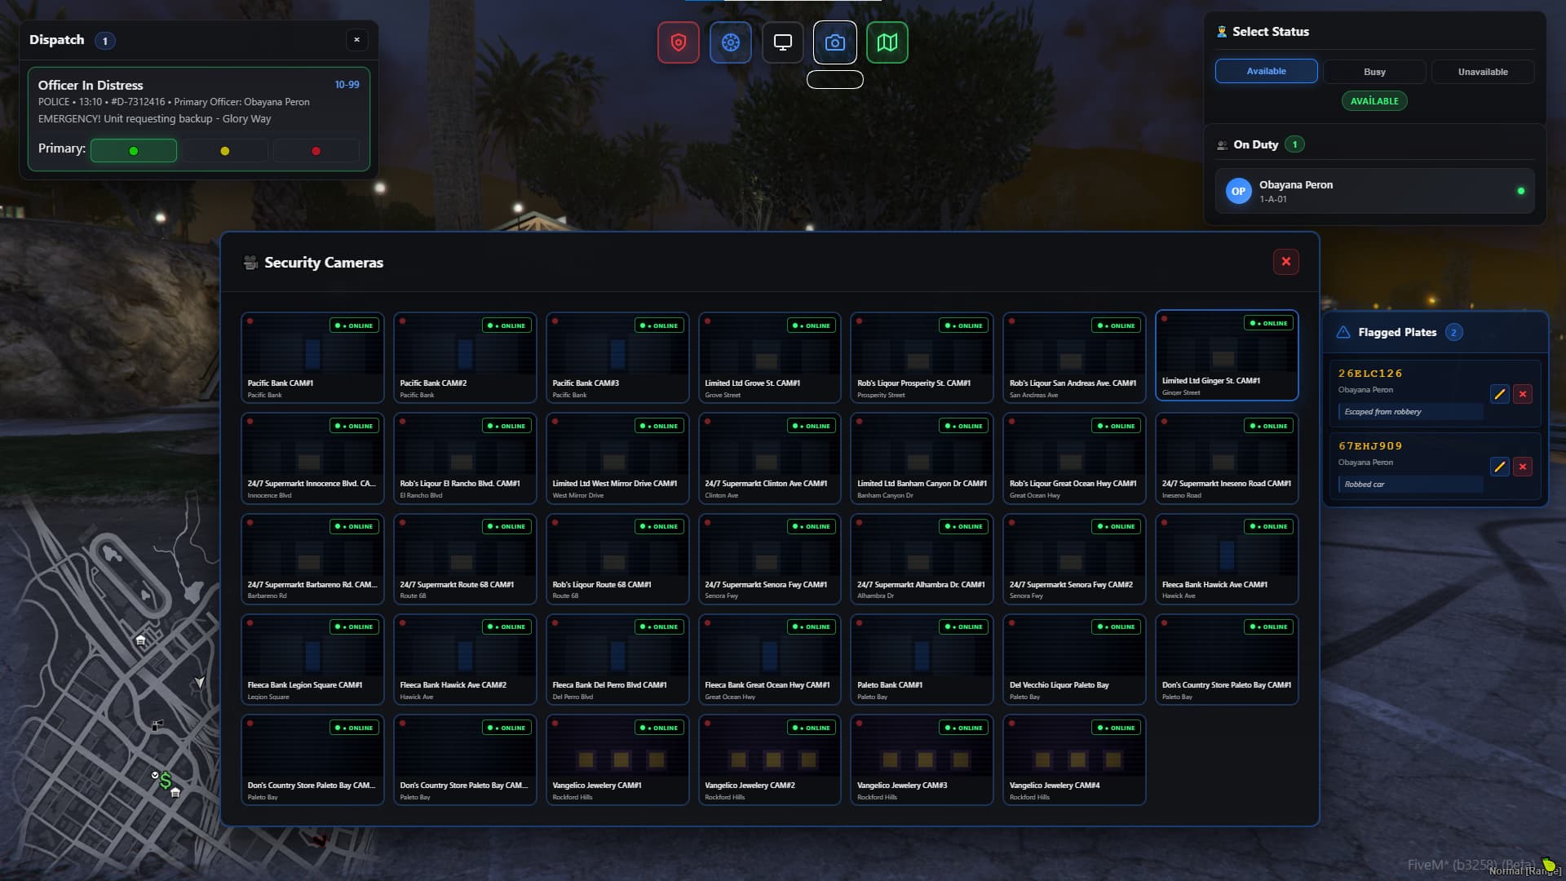Set dispatch primary to red status
1566x881 pixels.
316,151
